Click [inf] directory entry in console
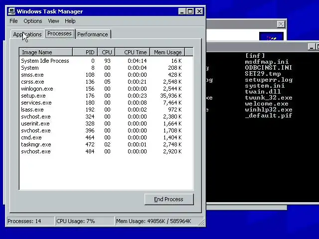This screenshot has height=239, width=319. (255, 55)
